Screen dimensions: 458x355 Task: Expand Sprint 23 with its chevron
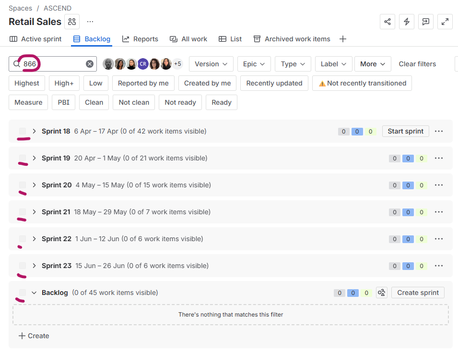34,266
